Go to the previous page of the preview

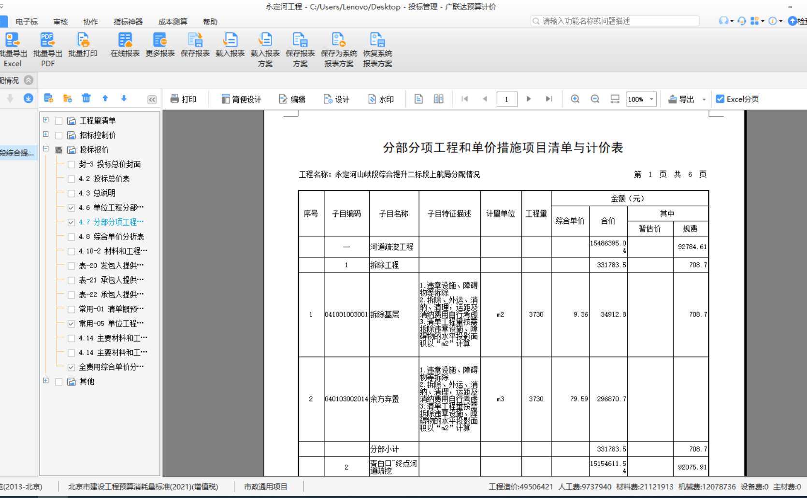coord(485,99)
